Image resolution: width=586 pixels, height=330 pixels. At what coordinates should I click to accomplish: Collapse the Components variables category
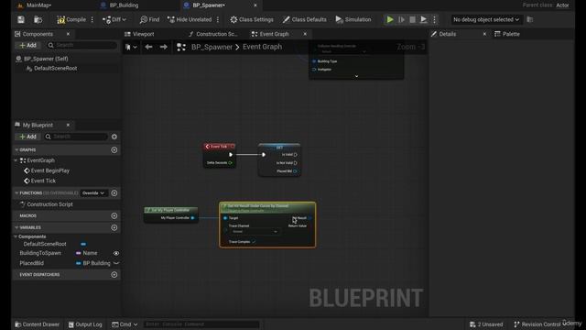click(x=16, y=236)
